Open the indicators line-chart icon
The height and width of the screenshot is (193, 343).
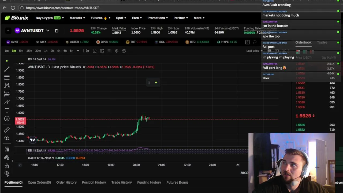pyautogui.click(x=95, y=51)
